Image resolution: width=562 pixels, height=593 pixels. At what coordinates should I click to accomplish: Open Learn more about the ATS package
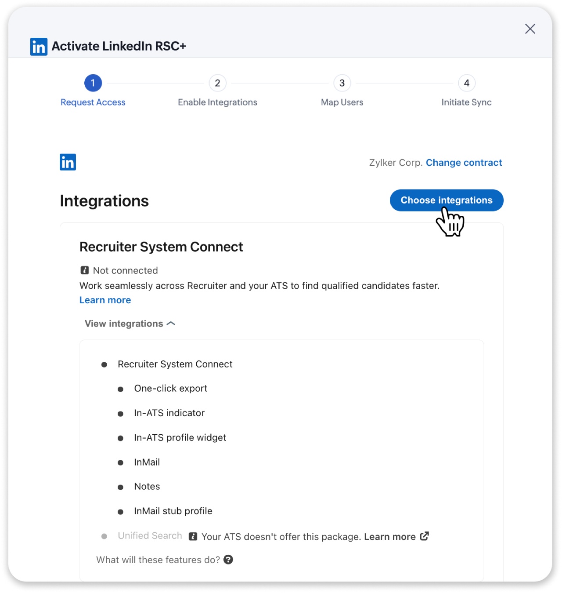click(390, 537)
